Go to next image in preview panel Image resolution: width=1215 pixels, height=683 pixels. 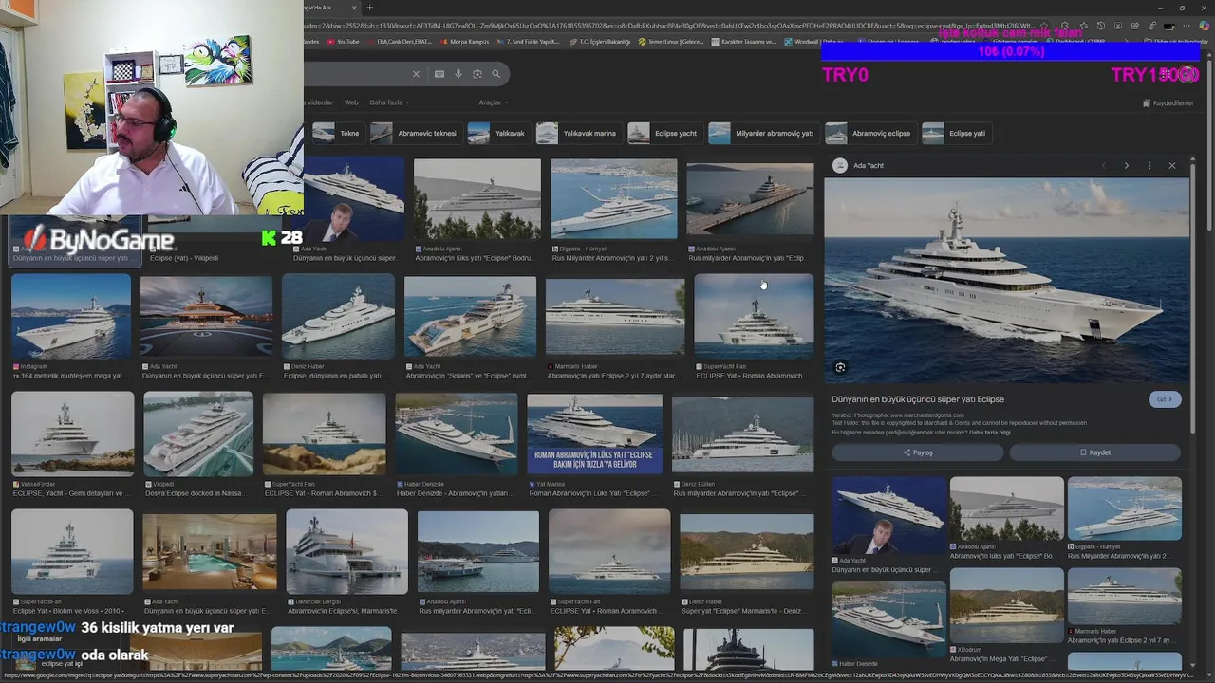[x=1127, y=166]
